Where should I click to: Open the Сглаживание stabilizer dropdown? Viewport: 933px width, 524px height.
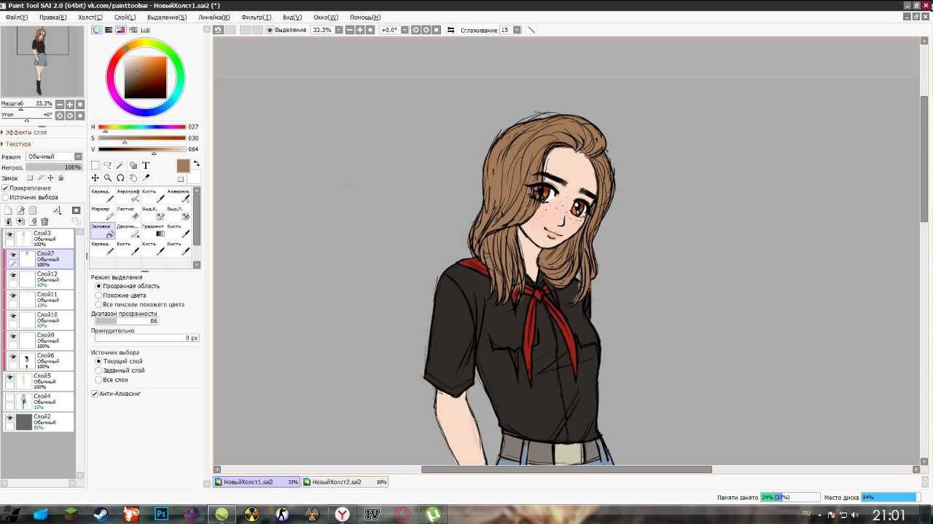(x=517, y=30)
